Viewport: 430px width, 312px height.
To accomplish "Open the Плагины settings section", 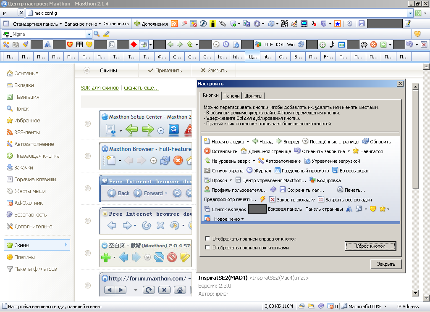I will [x=24, y=257].
